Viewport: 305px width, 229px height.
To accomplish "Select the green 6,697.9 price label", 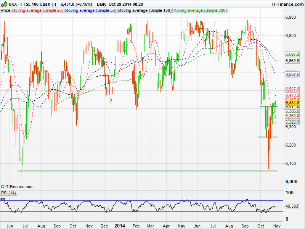I will (292, 55).
